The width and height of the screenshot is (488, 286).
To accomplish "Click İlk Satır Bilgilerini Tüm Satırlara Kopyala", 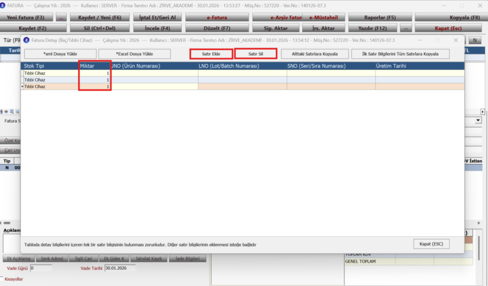I will (400, 54).
